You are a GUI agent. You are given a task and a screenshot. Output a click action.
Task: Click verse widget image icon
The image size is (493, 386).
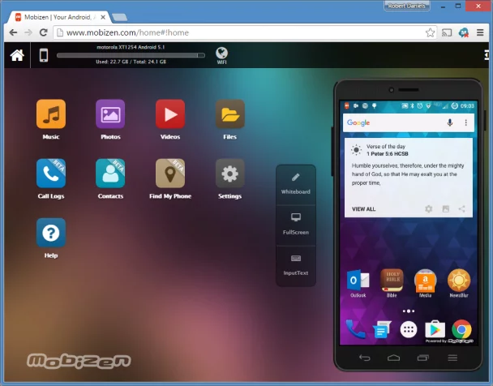[445, 208]
